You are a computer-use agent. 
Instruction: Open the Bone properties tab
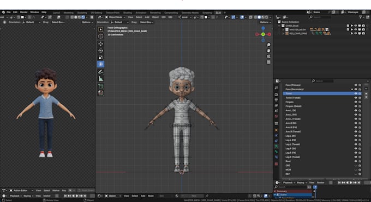click(x=276, y=151)
